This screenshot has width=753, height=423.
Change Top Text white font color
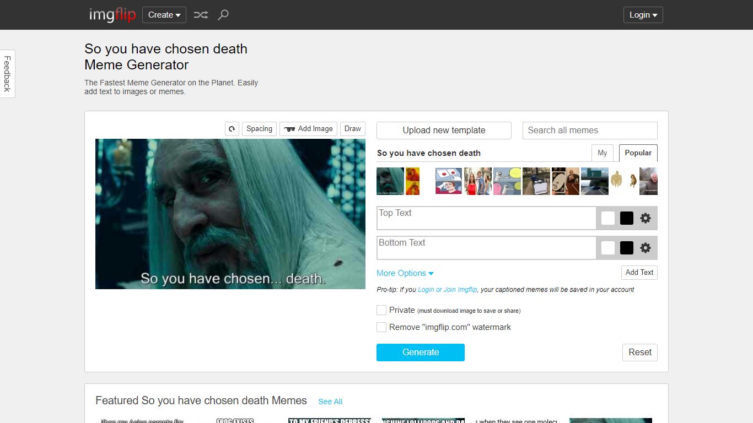[608, 218]
